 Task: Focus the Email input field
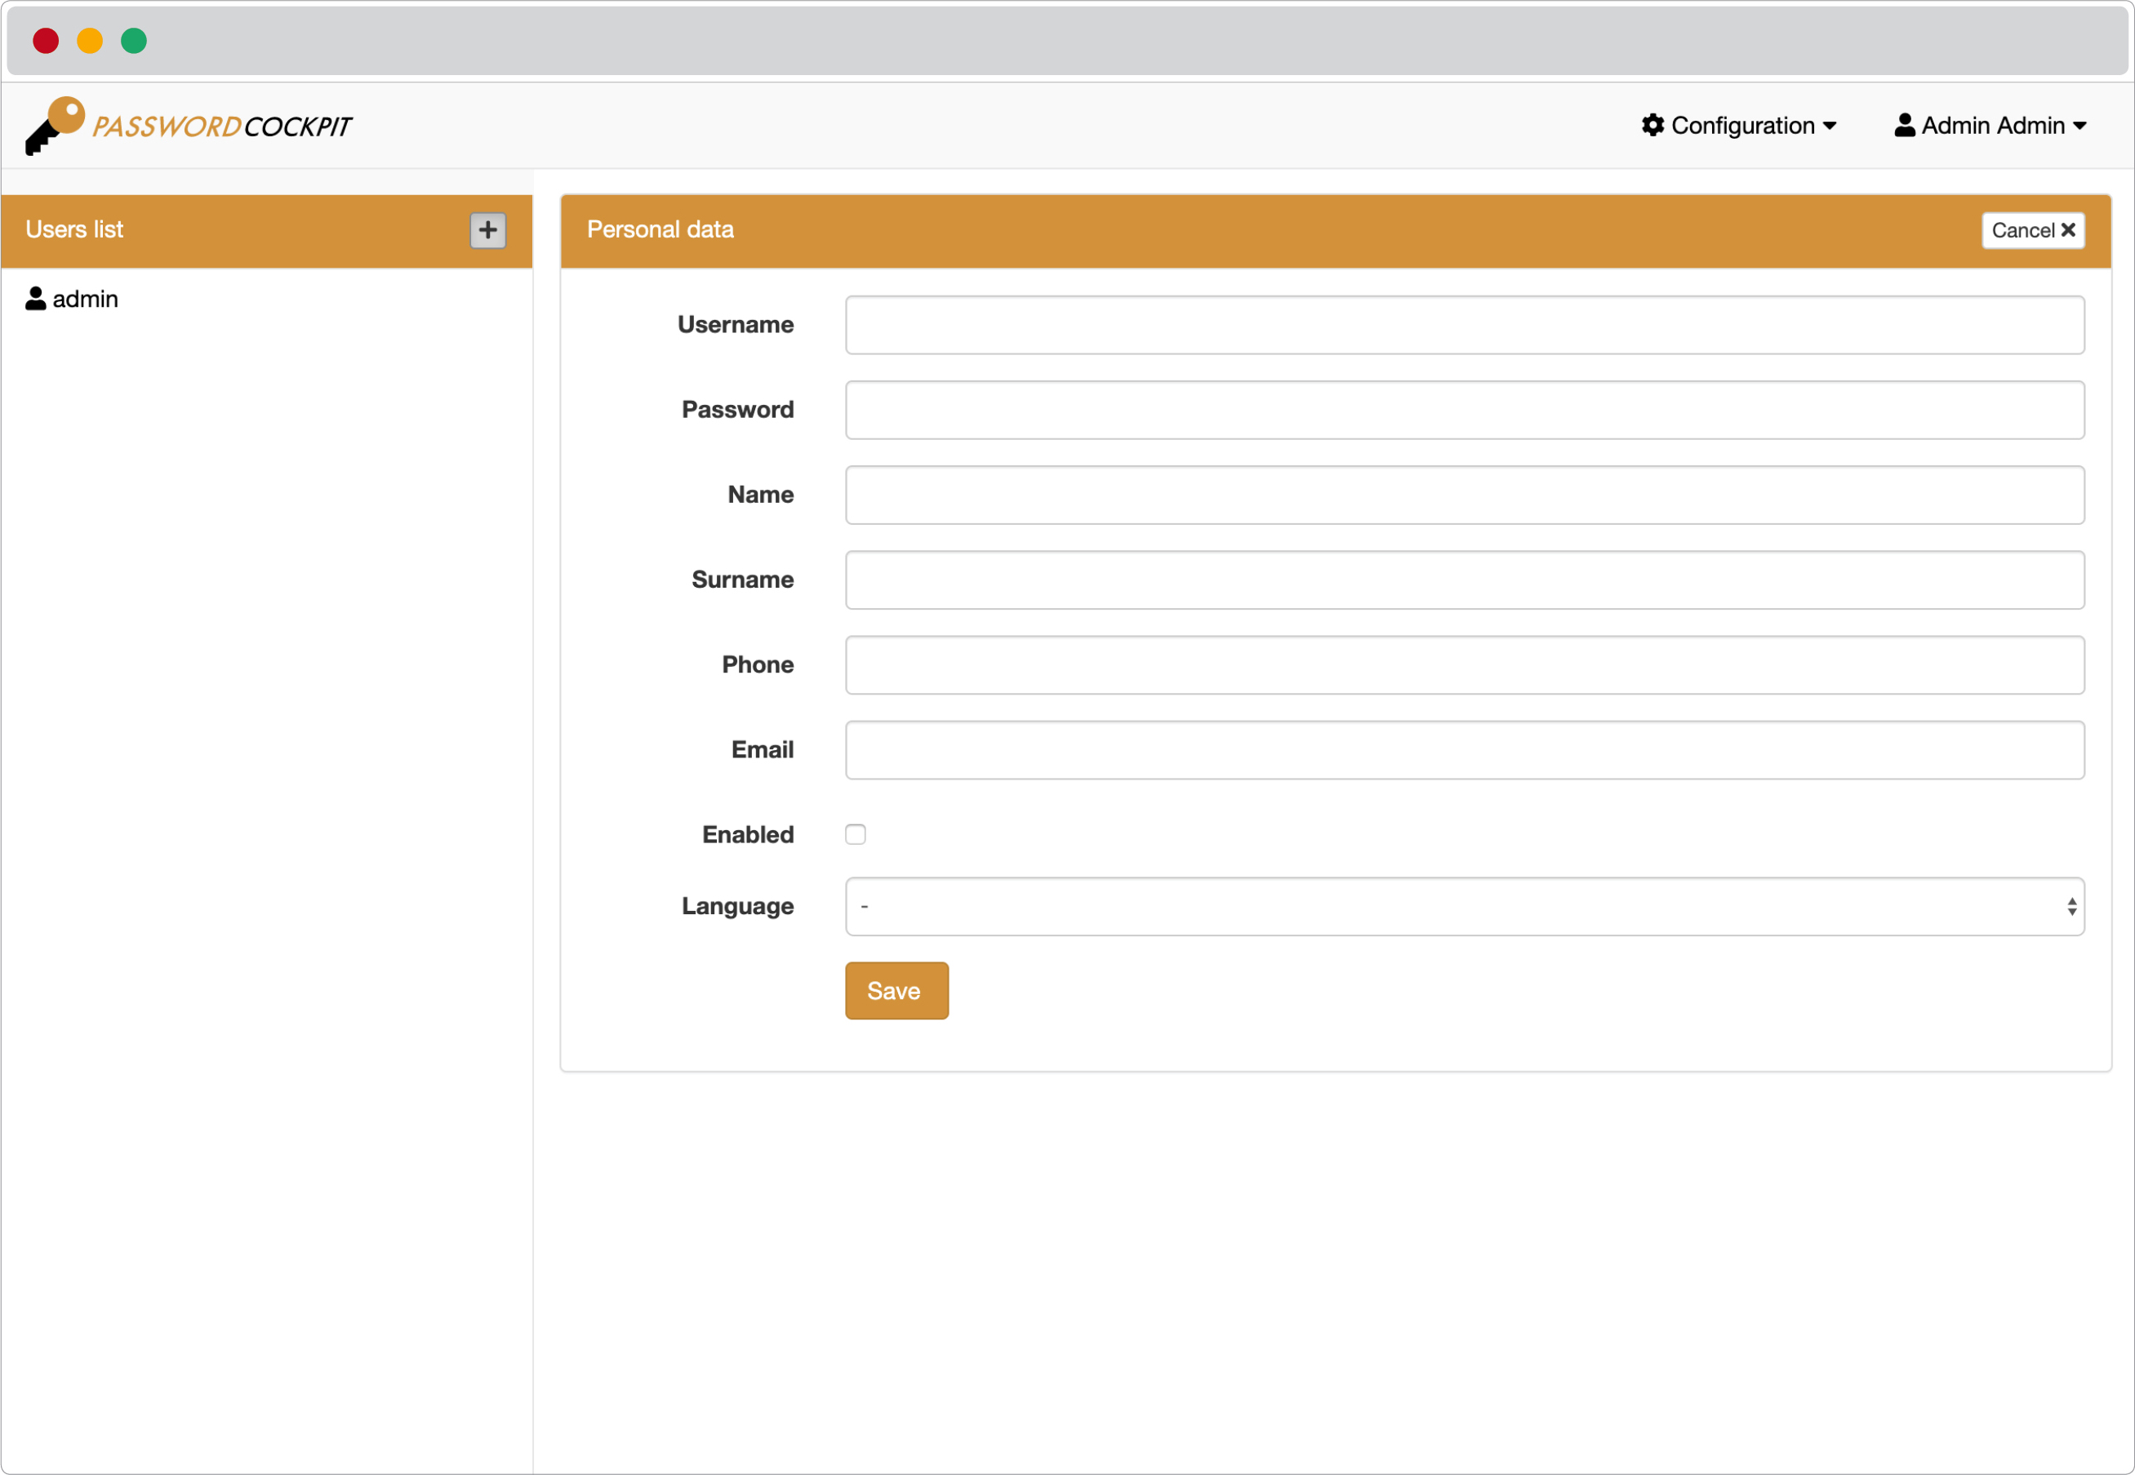coord(1464,750)
